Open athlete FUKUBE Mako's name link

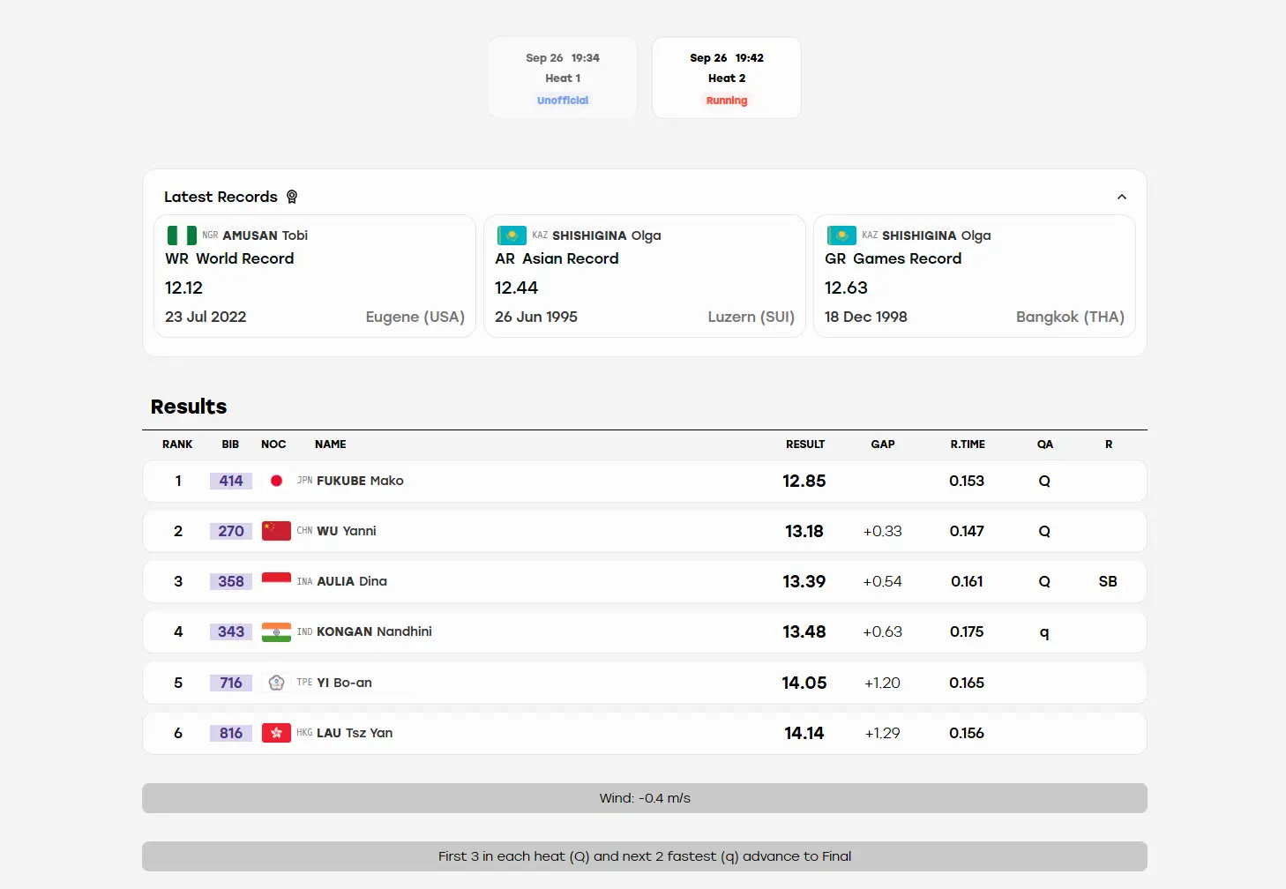(x=360, y=481)
